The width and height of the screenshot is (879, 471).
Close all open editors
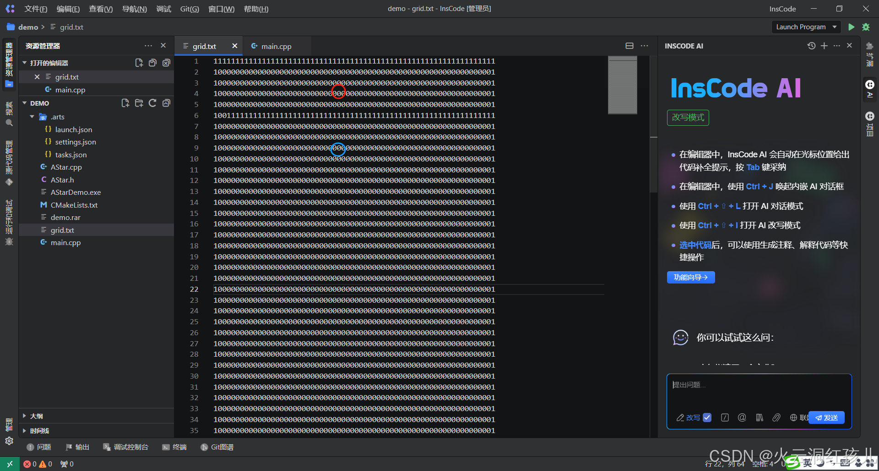166,63
